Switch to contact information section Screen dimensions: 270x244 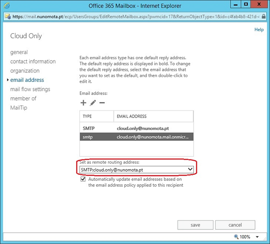pos(33,62)
